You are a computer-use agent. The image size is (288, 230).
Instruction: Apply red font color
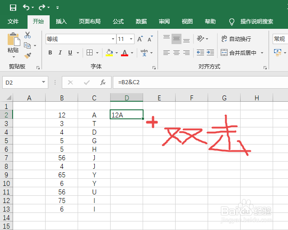click(125, 53)
